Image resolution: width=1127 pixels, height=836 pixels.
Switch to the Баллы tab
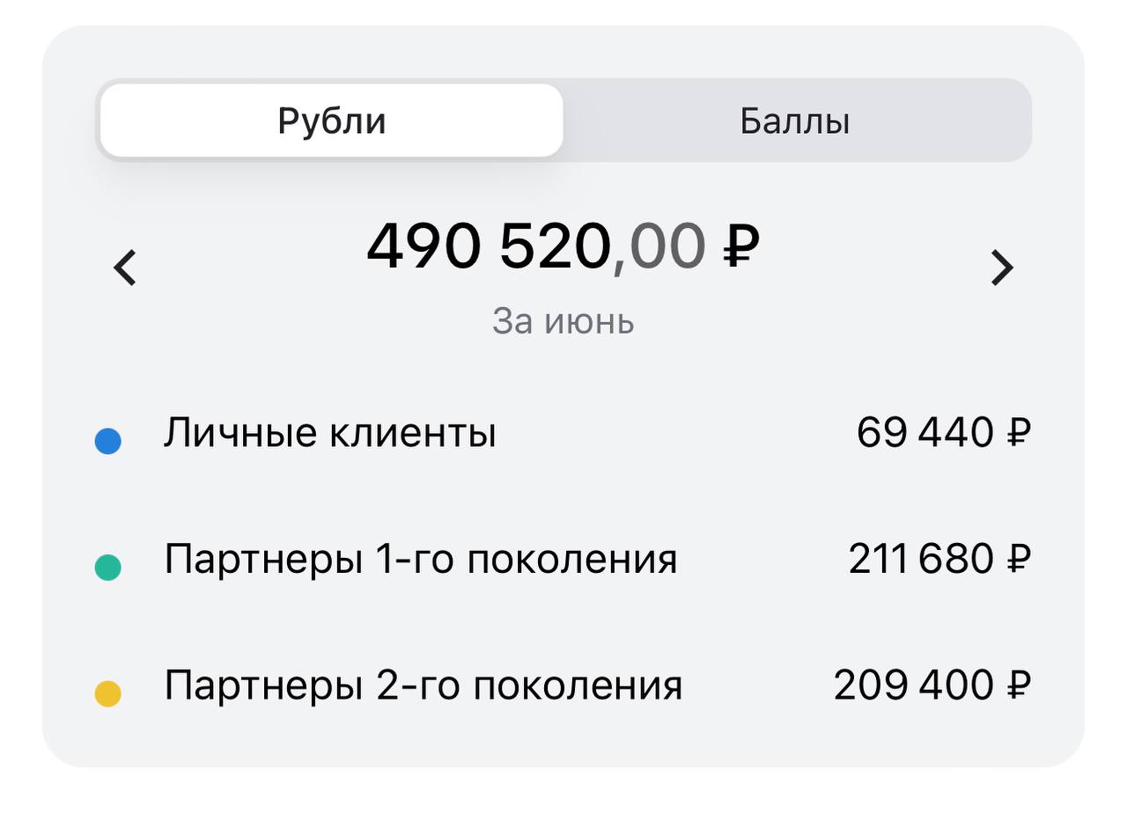click(x=795, y=121)
